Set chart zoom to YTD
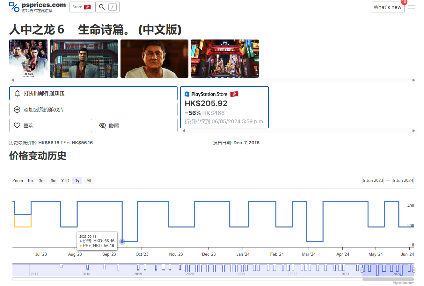This screenshot has width=424, height=286. pyautogui.click(x=65, y=181)
